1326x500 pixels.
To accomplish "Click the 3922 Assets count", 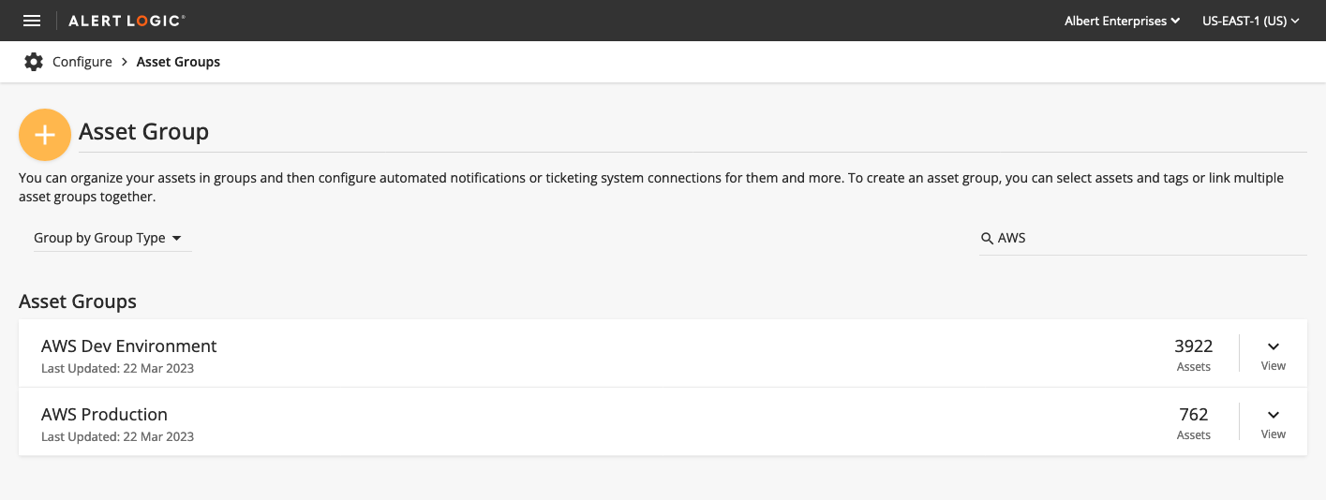I will pyautogui.click(x=1194, y=354).
